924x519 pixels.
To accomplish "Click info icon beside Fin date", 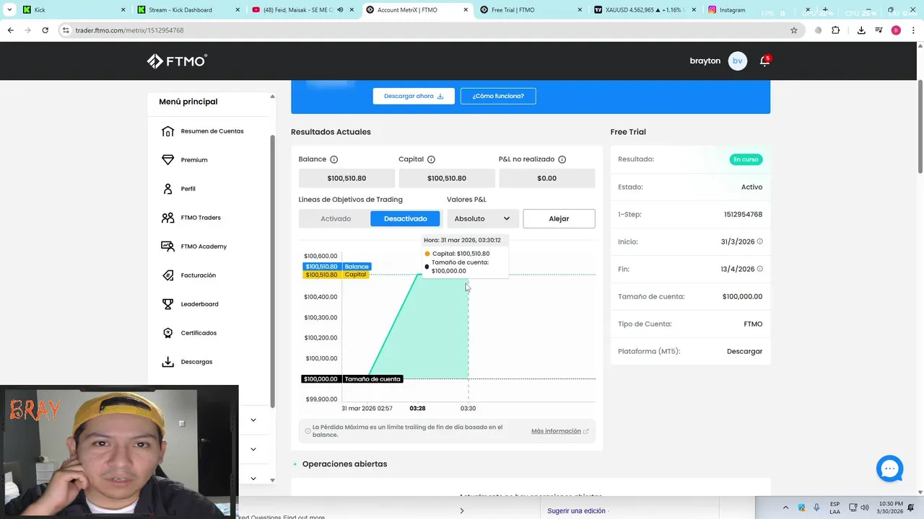I will pos(759,269).
